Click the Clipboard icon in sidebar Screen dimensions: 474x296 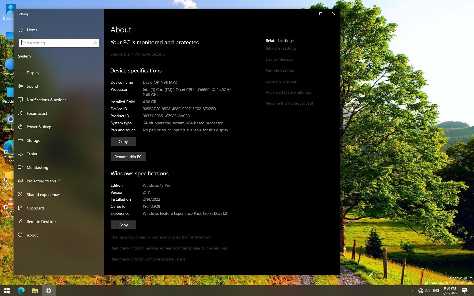pos(20,208)
